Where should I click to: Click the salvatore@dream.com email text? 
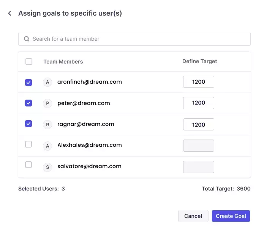point(89,166)
